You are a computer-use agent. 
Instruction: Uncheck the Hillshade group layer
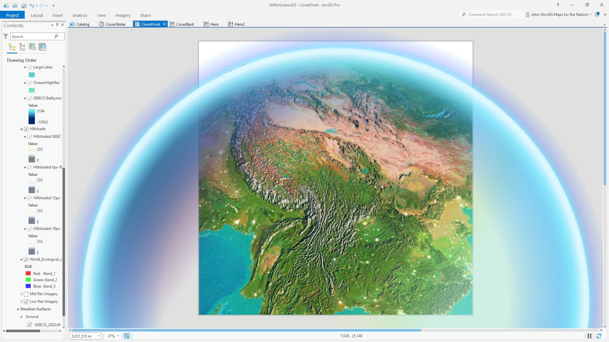click(26, 129)
